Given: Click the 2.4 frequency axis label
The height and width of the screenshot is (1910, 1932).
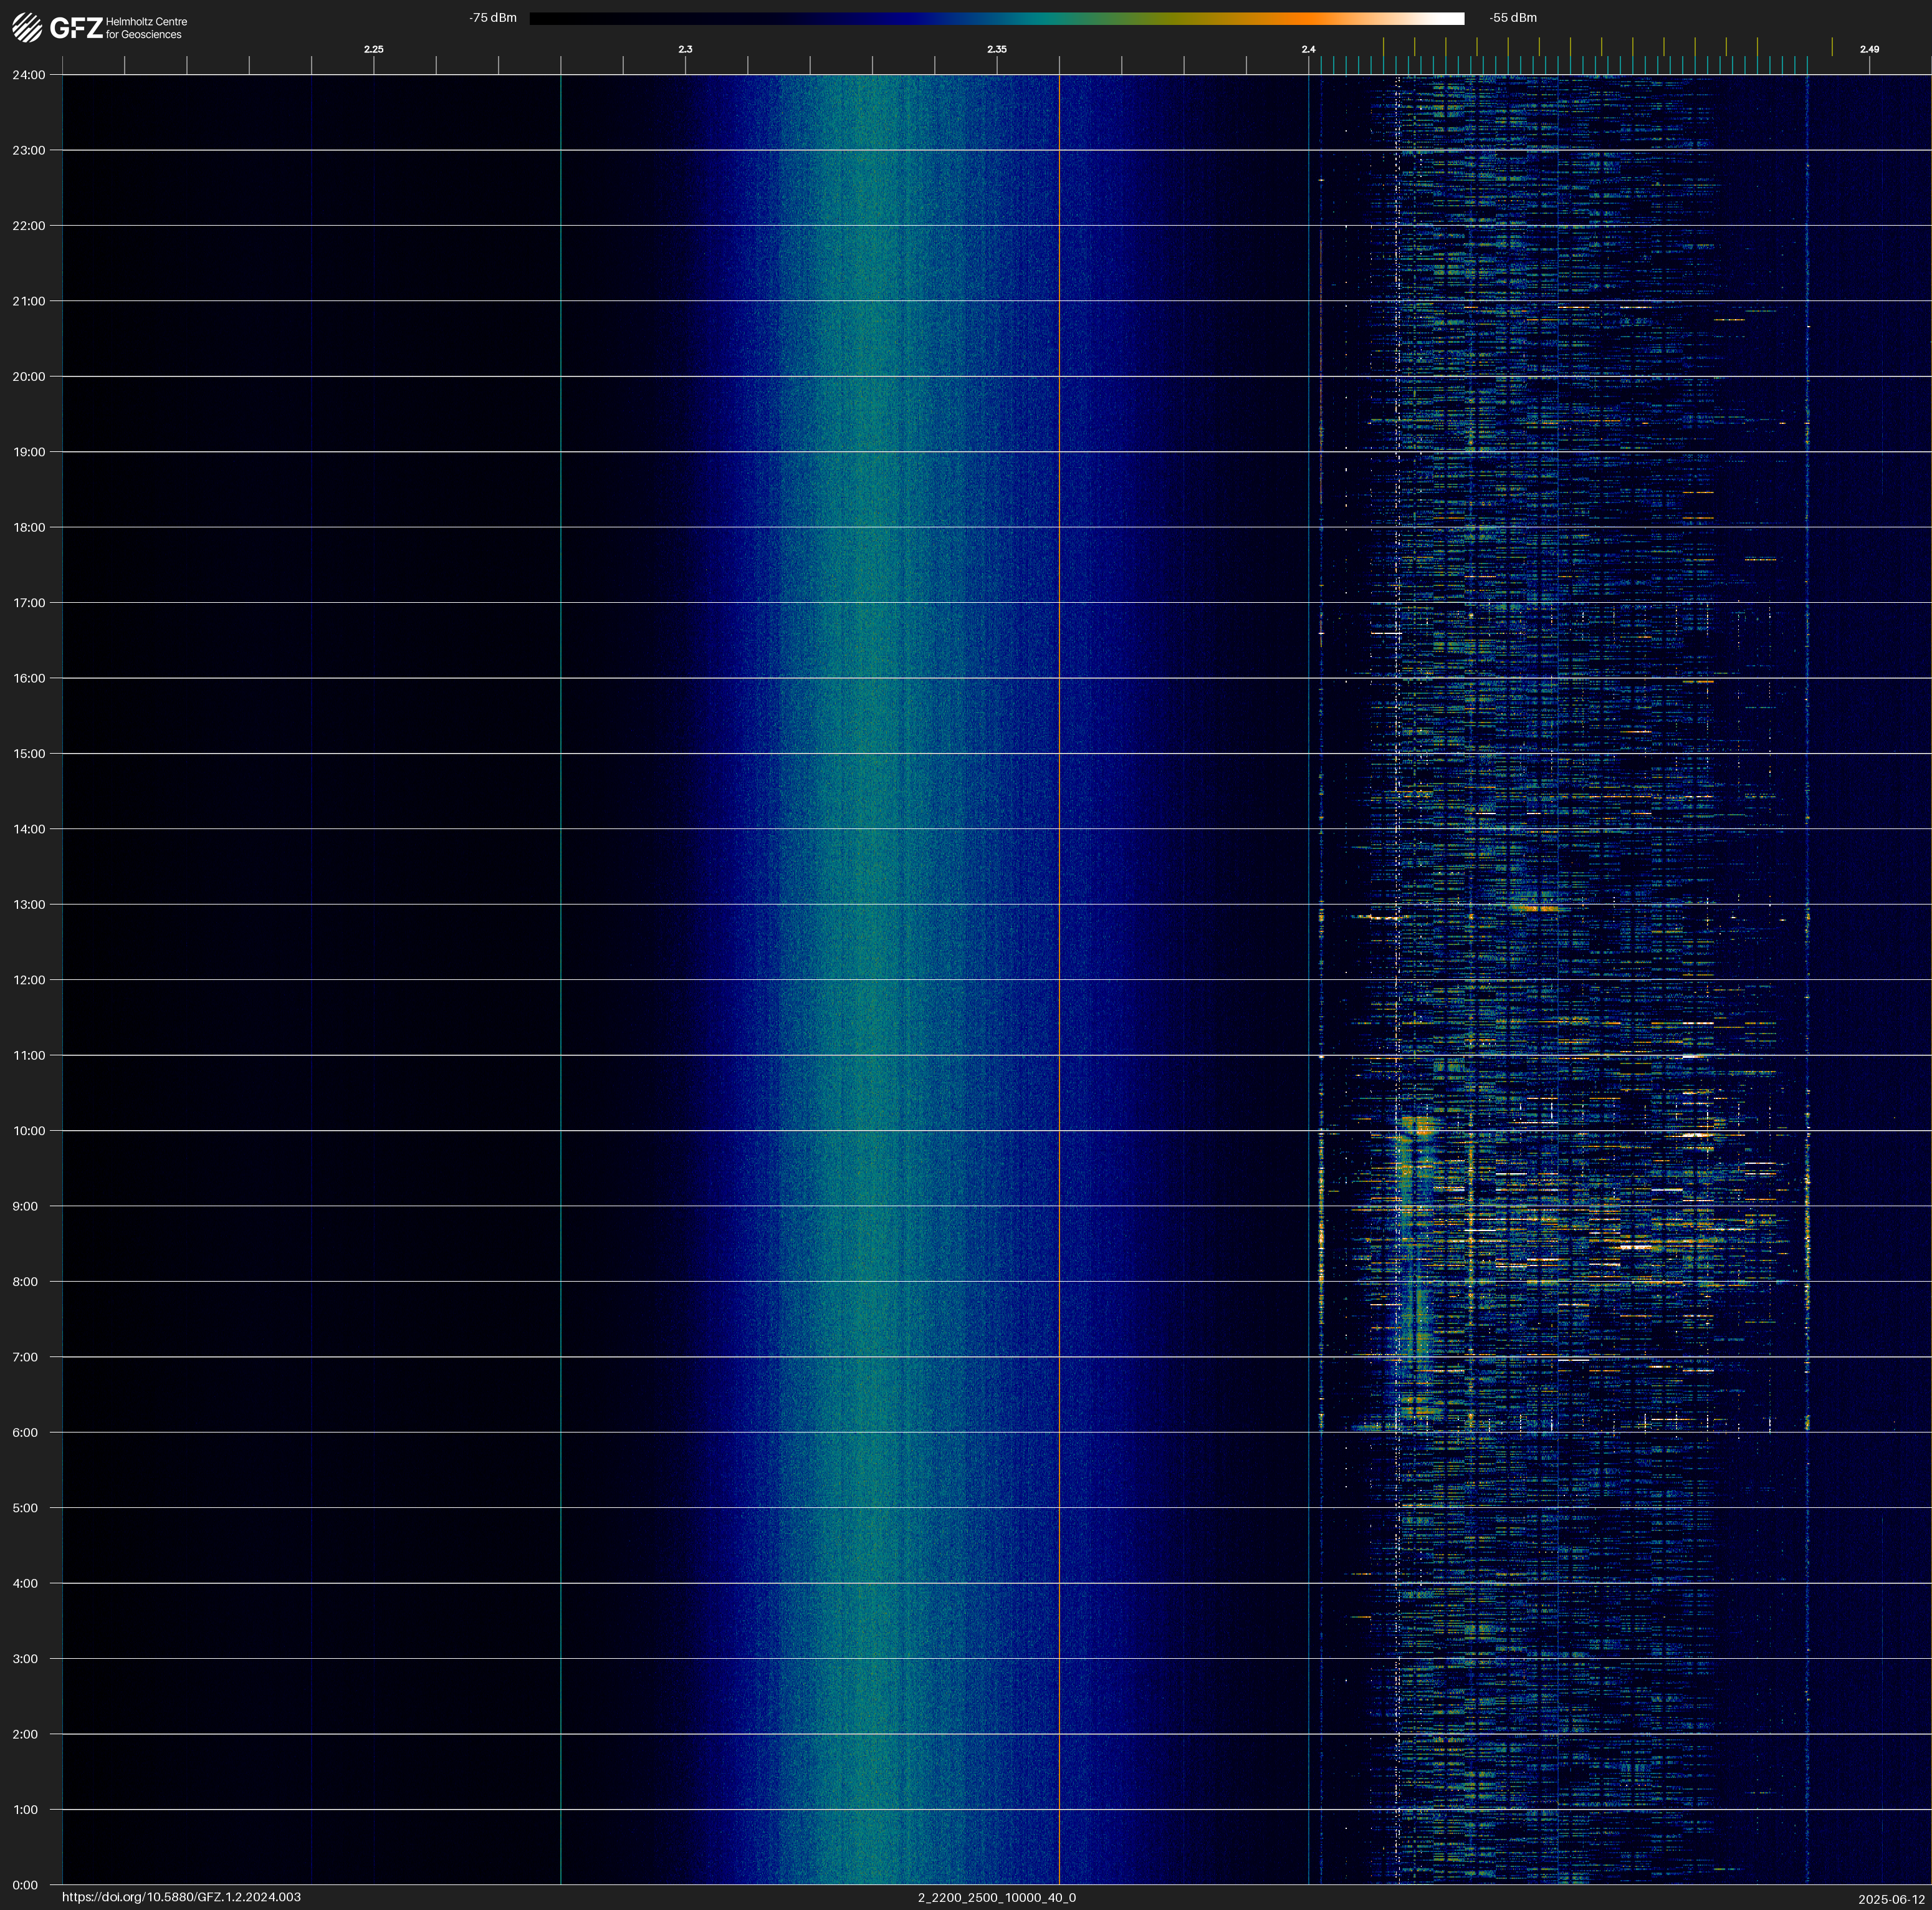Looking at the screenshot, I should pyautogui.click(x=1308, y=49).
